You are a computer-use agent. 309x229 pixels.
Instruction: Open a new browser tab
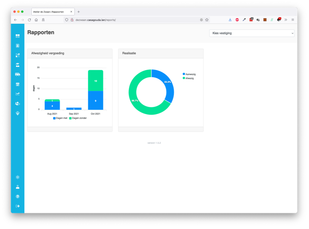tap(79, 12)
